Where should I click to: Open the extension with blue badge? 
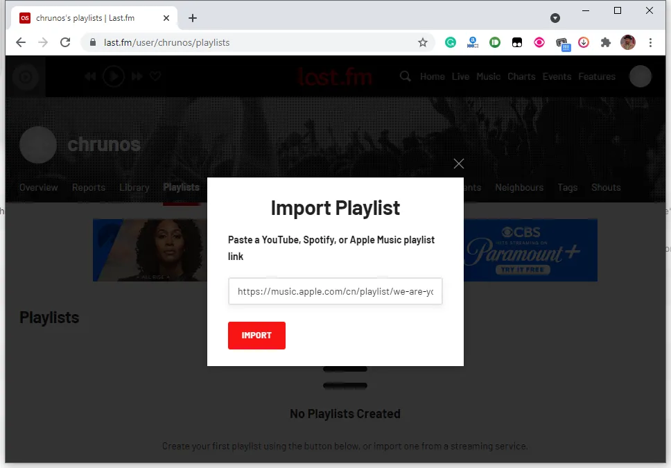tap(562, 43)
